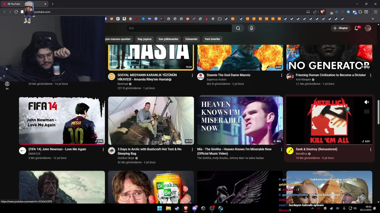380x213 pixels.
Task: Open options for Stannis The God Damn Mannis
Action: click(281, 75)
